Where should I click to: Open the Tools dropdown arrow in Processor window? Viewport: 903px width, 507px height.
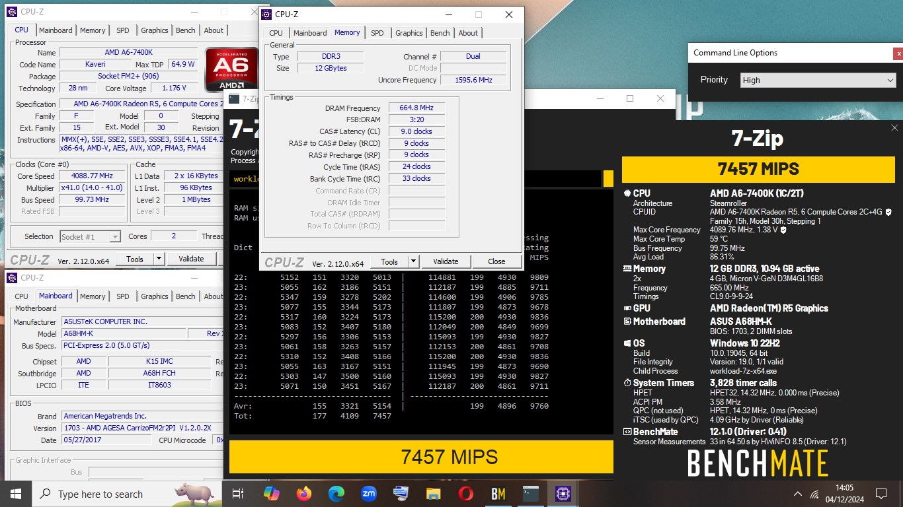click(159, 259)
